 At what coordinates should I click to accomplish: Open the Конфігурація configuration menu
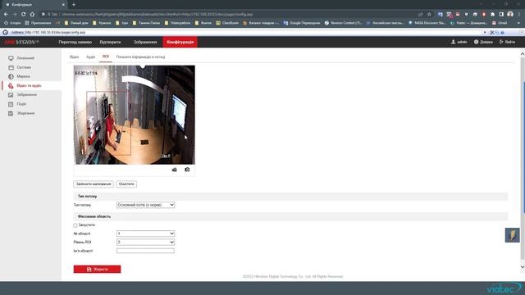coord(180,42)
